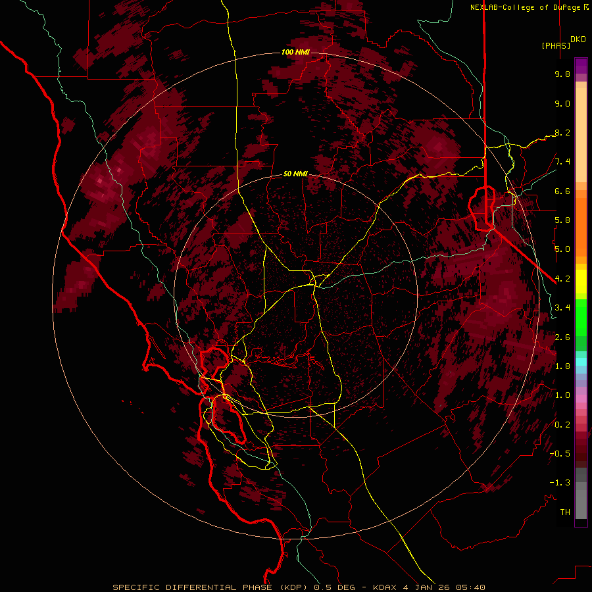Pick the purple band atop the color scale
592x592 pixels.
pos(581,66)
